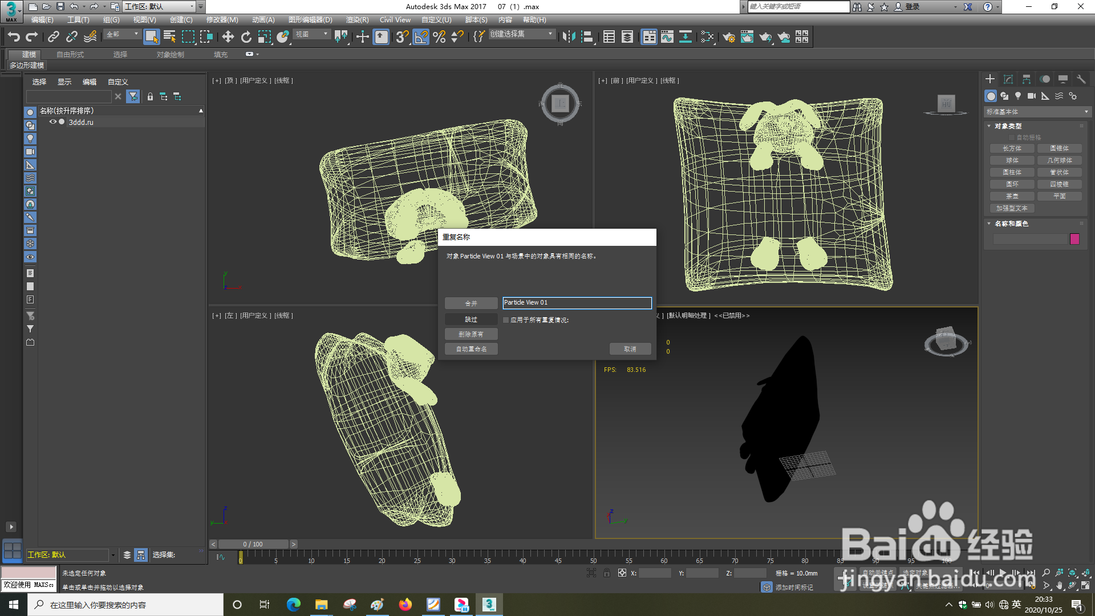Open the Modify command panel tab
The width and height of the screenshot is (1095, 616).
[1008, 79]
